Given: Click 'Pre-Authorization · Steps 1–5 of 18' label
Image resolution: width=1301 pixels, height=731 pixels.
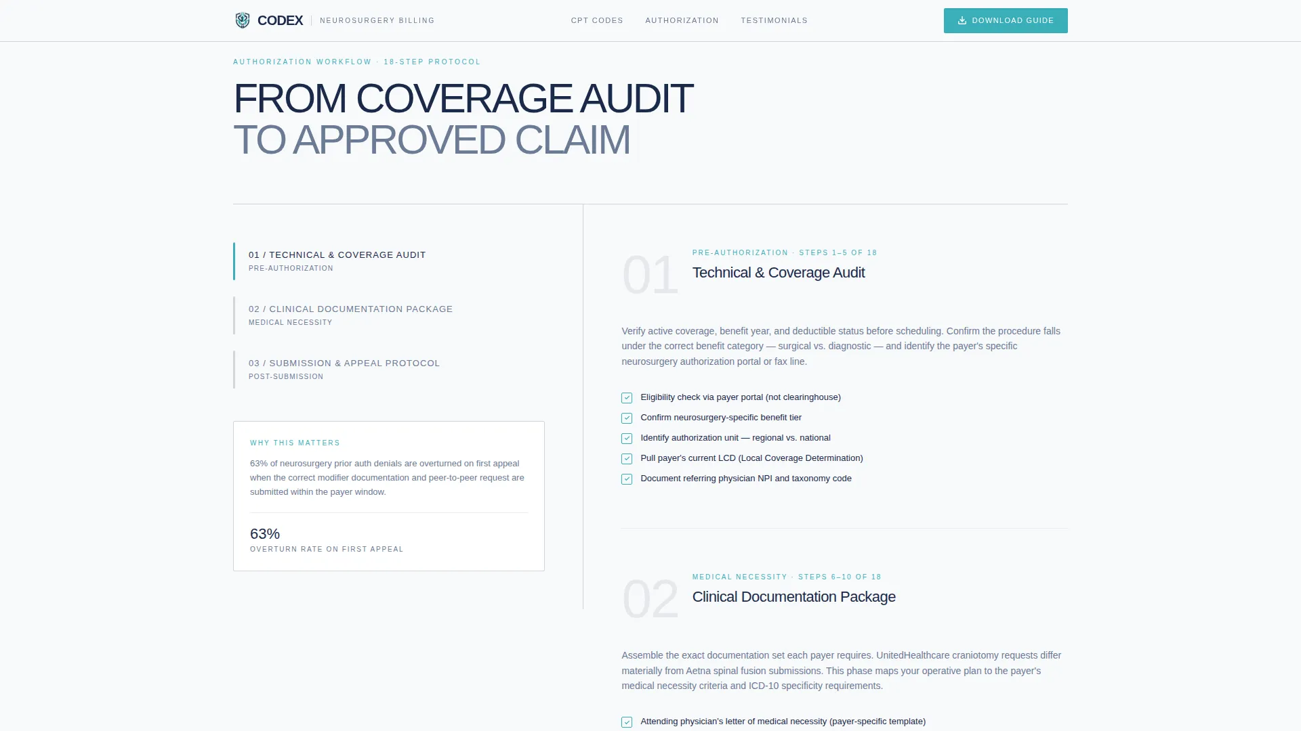Looking at the screenshot, I should pos(784,252).
